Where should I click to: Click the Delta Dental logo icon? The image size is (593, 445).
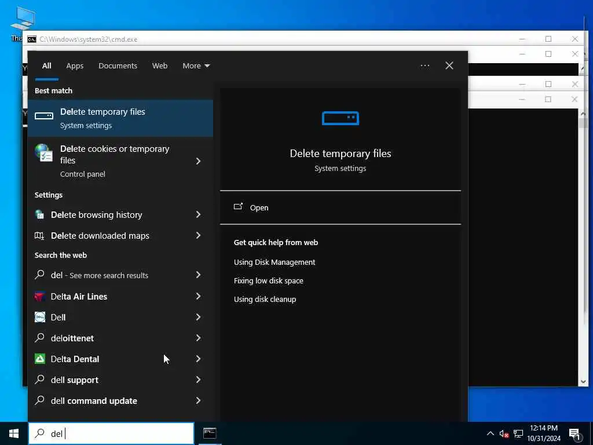coord(40,359)
